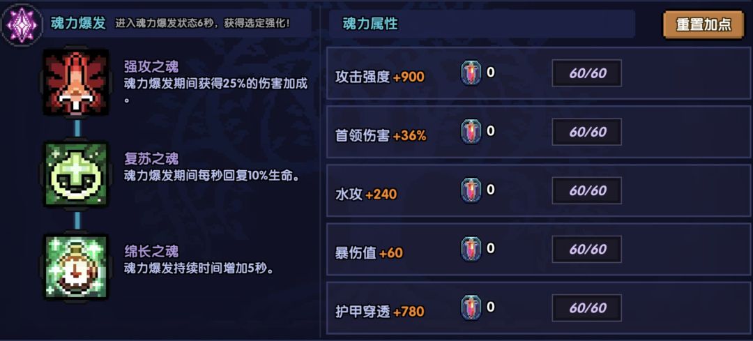Viewport: 753px width, 341px height.
Task: Click the 60/60 box for 暴伤值
Action: click(587, 249)
